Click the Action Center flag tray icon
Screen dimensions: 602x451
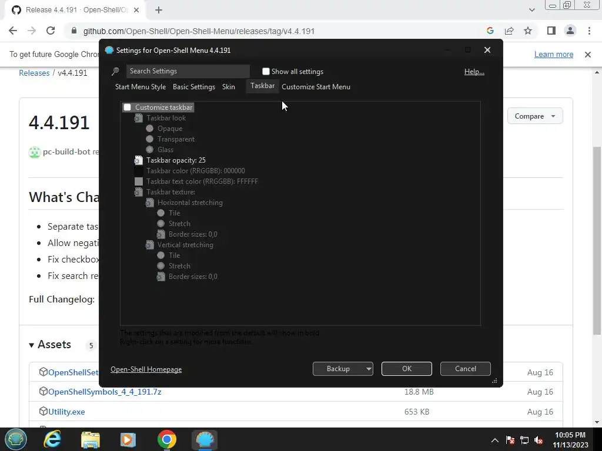(510, 440)
